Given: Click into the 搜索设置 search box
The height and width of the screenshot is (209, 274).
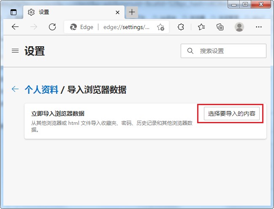Looking at the screenshot, I should pos(223,51).
